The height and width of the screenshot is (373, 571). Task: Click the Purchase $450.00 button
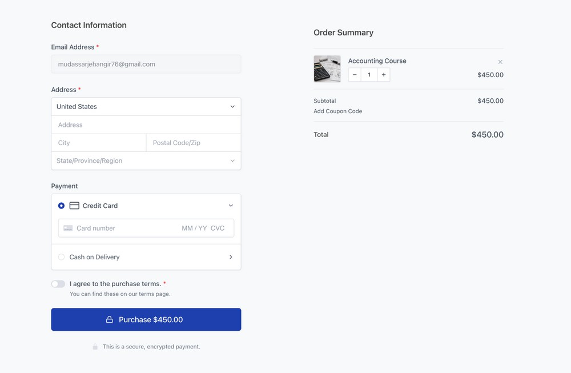[146, 319]
